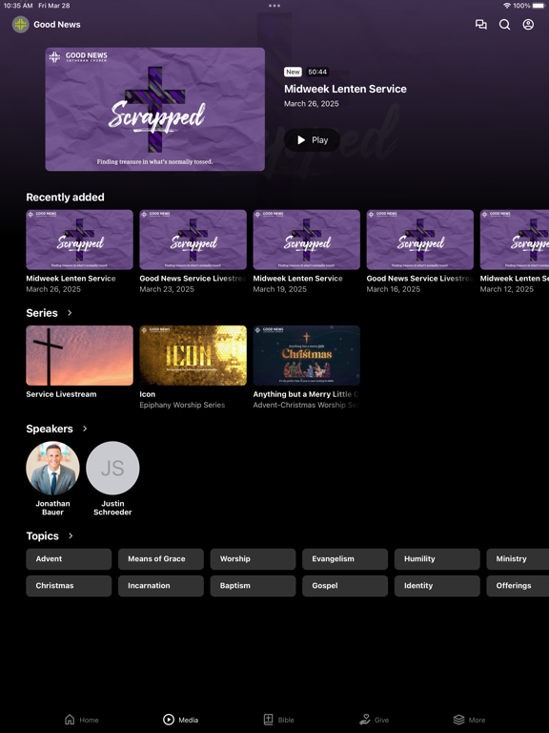Select the Evangelism topic
This screenshot has width=549, height=733.
coord(345,558)
